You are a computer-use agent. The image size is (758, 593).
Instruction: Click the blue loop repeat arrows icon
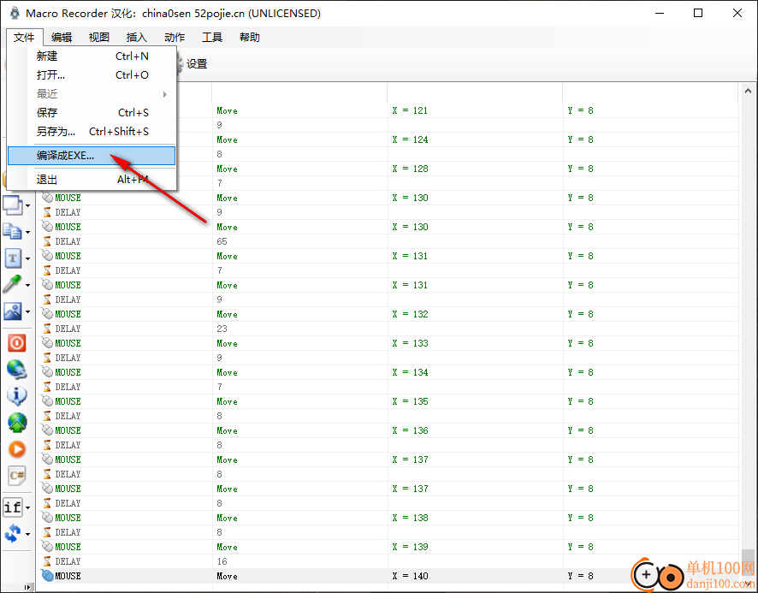(13, 534)
